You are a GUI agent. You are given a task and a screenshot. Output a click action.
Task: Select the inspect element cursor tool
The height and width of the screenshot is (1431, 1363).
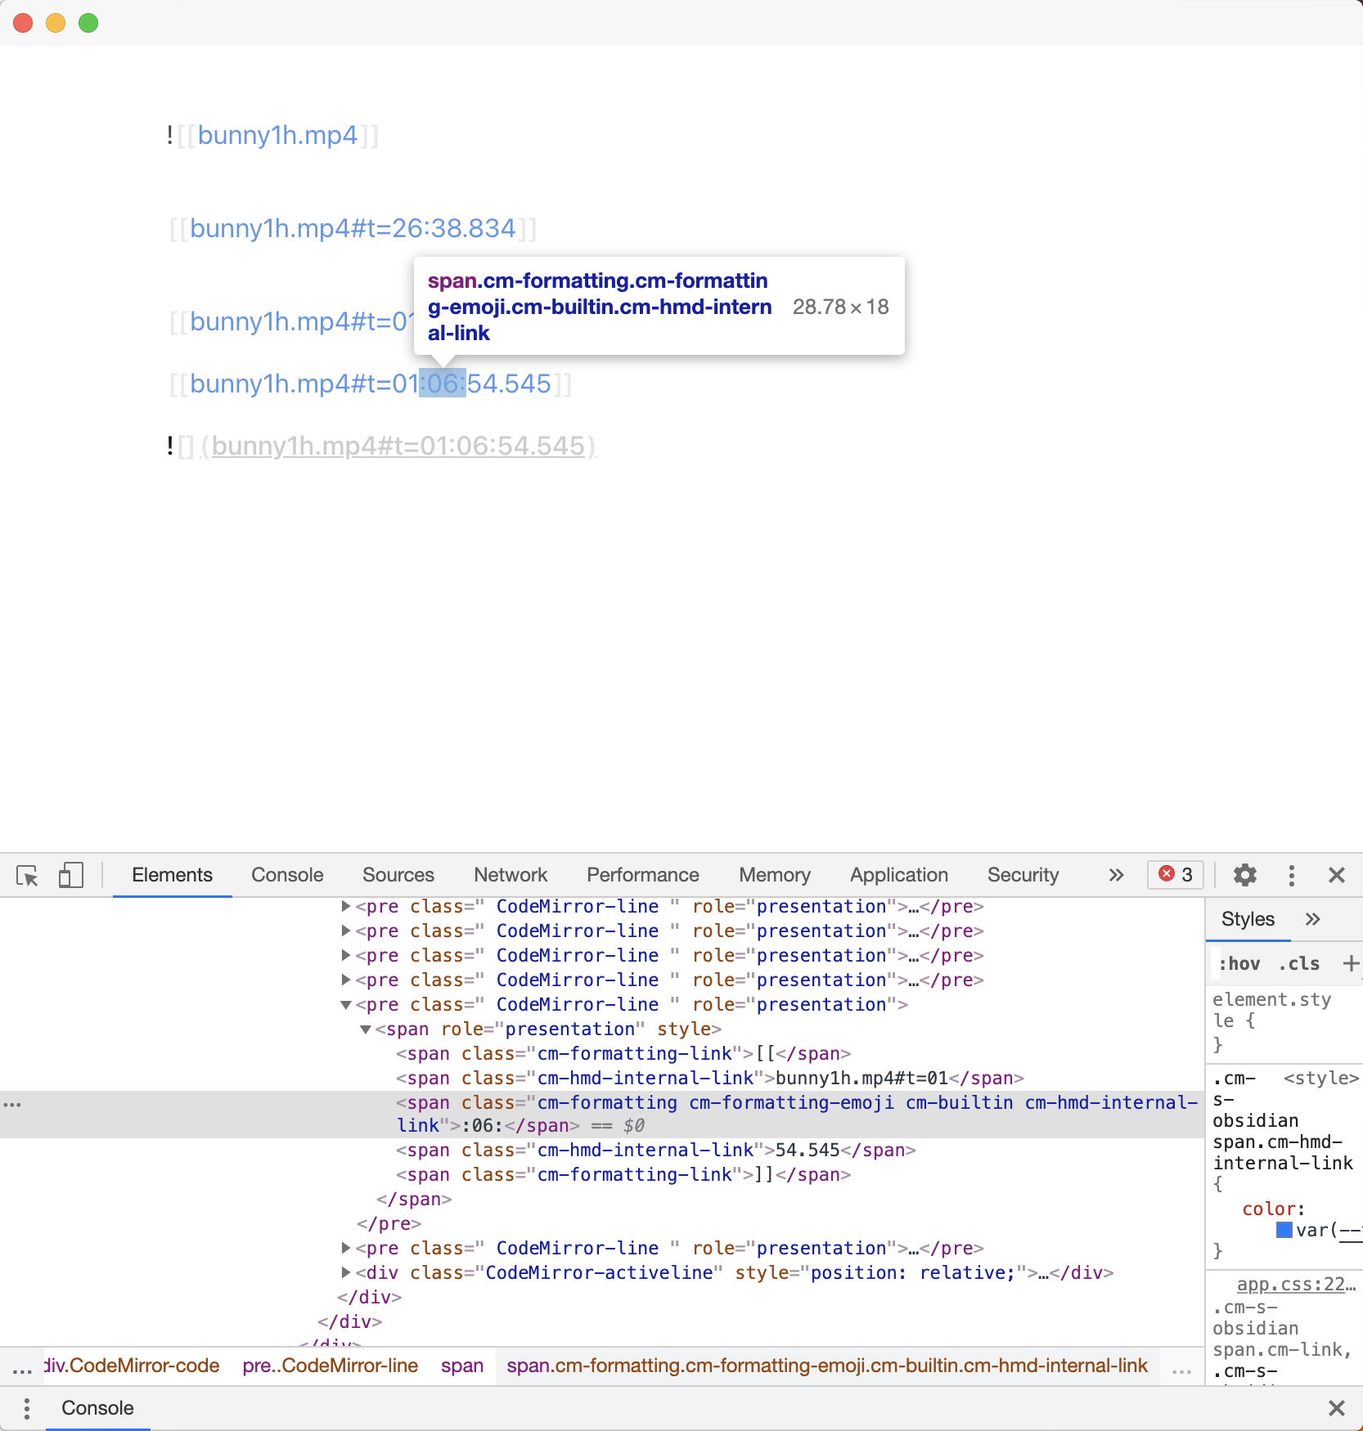[27, 875]
